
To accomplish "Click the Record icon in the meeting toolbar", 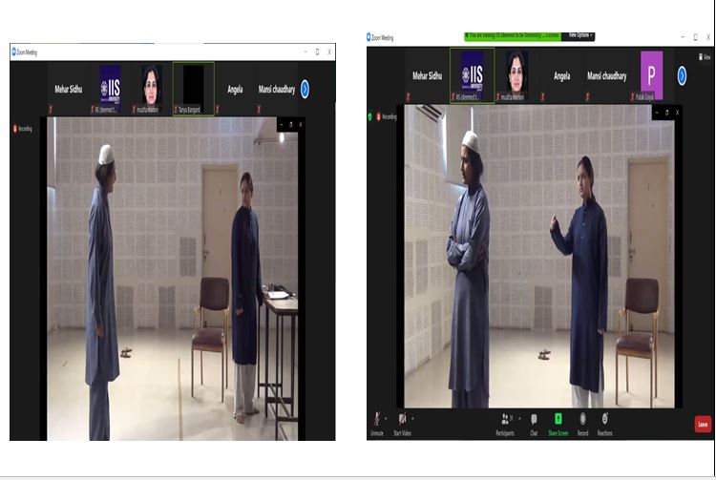I will pyautogui.click(x=582, y=420).
